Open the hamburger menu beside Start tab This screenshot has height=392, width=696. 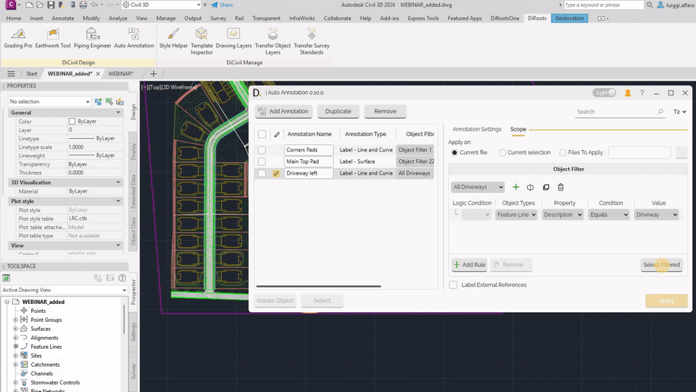(11, 74)
